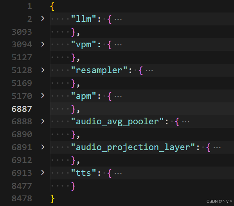Click the closing brace on line 5127

pos(73,58)
